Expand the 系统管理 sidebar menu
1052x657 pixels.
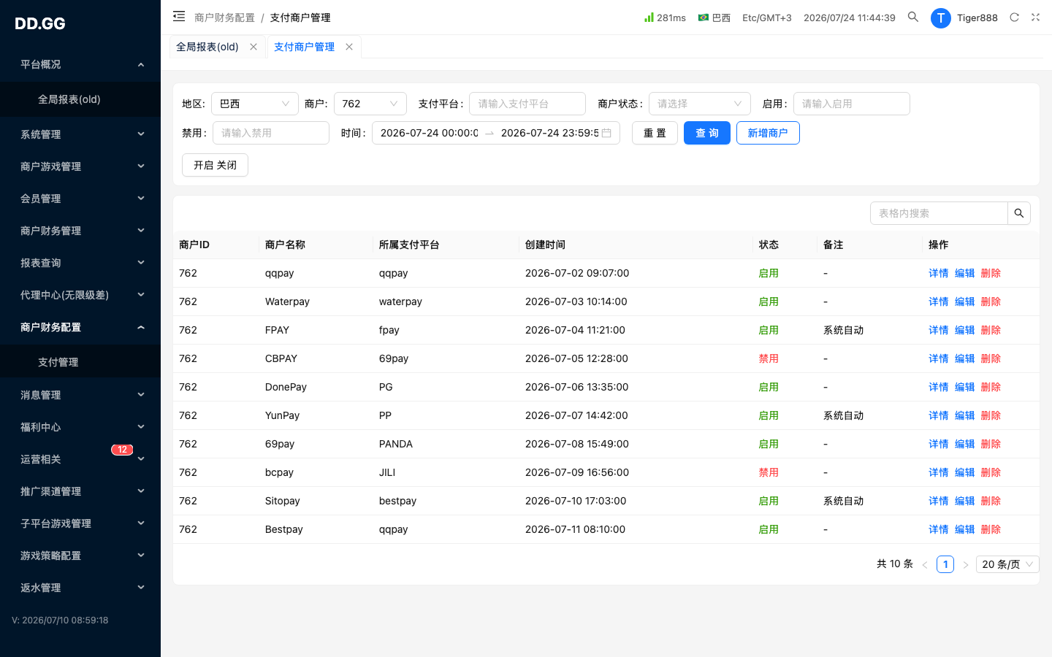(80, 134)
